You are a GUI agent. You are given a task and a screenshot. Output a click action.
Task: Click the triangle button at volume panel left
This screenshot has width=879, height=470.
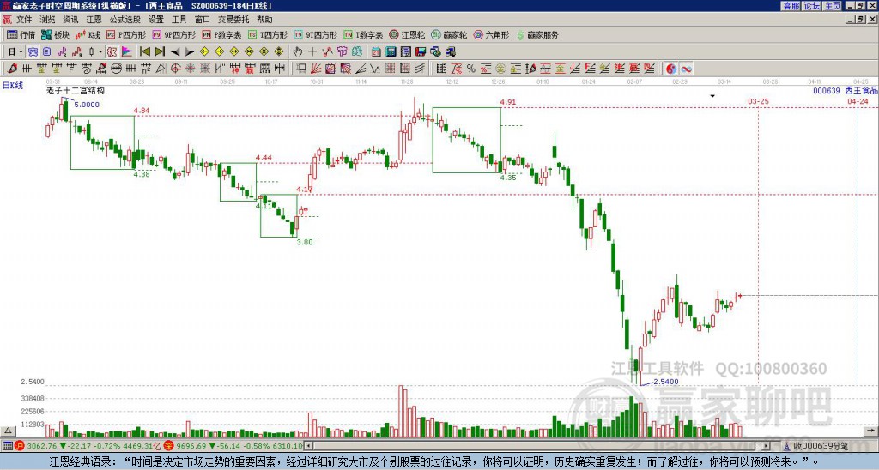click(8, 431)
